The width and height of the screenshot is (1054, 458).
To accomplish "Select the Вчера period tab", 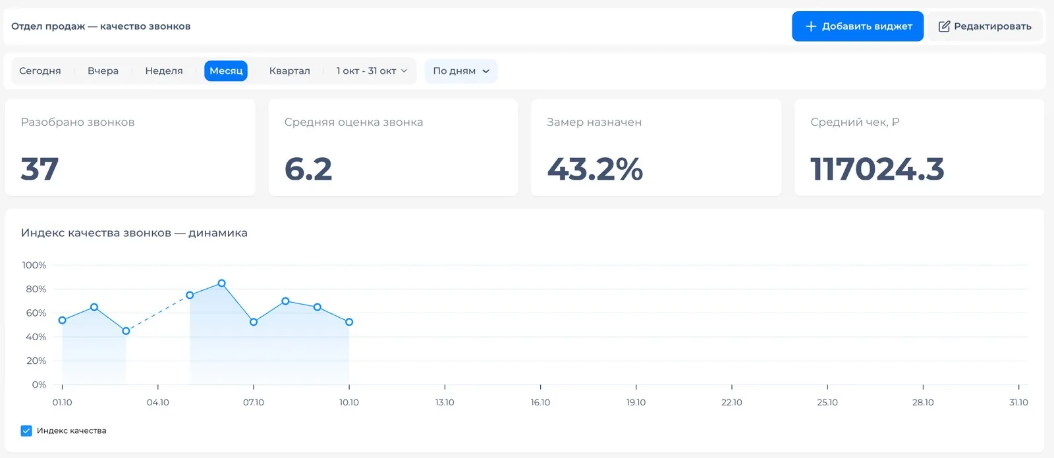I will click(x=103, y=71).
